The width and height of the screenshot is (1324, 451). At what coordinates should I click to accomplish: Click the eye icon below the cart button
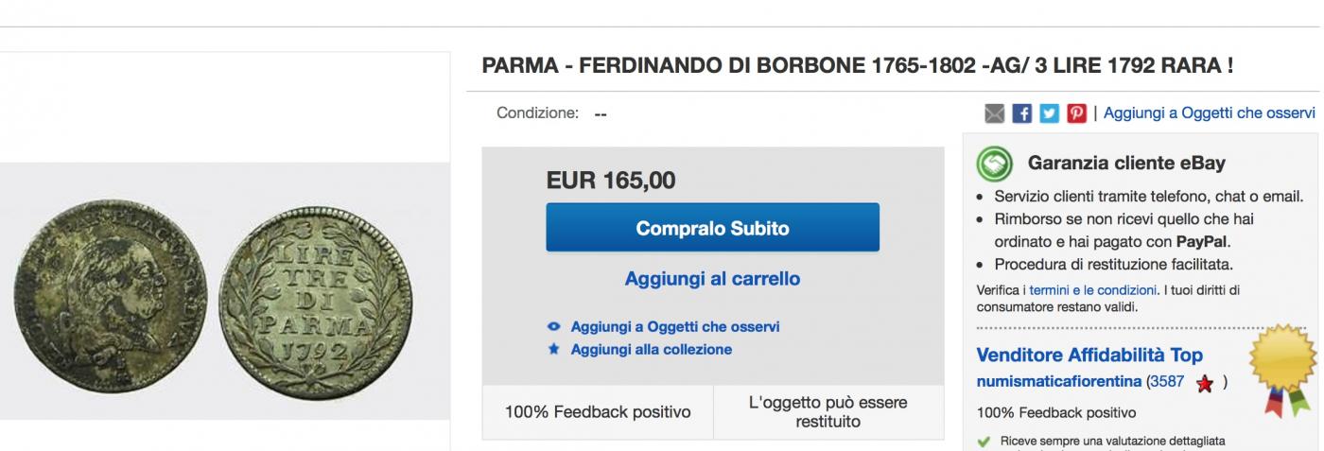[554, 327]
